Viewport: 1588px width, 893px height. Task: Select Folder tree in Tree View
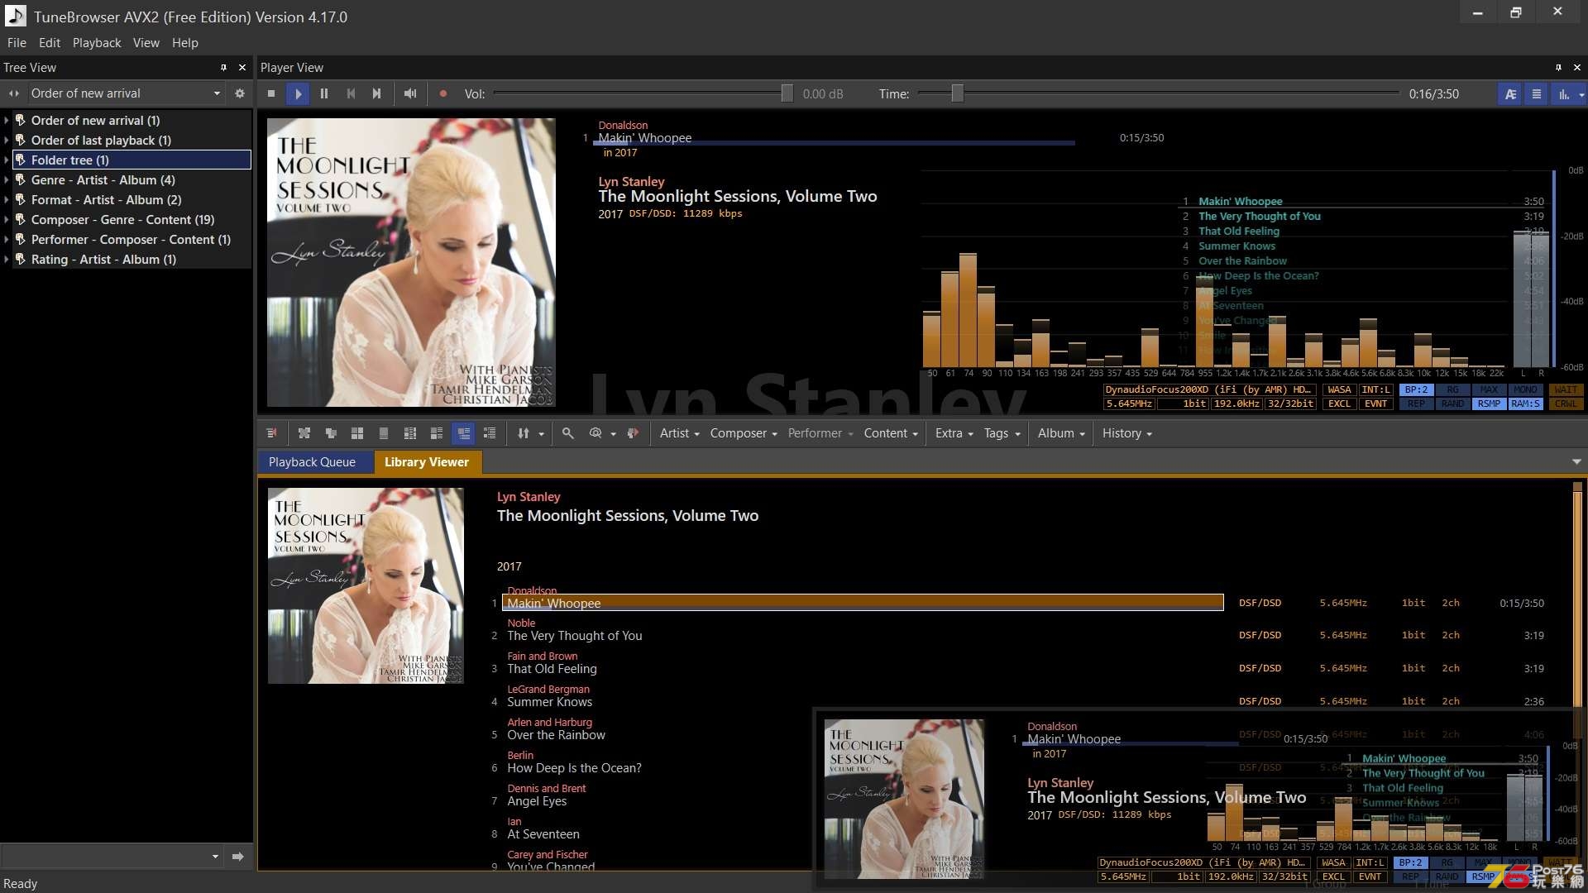click(132, 160)
